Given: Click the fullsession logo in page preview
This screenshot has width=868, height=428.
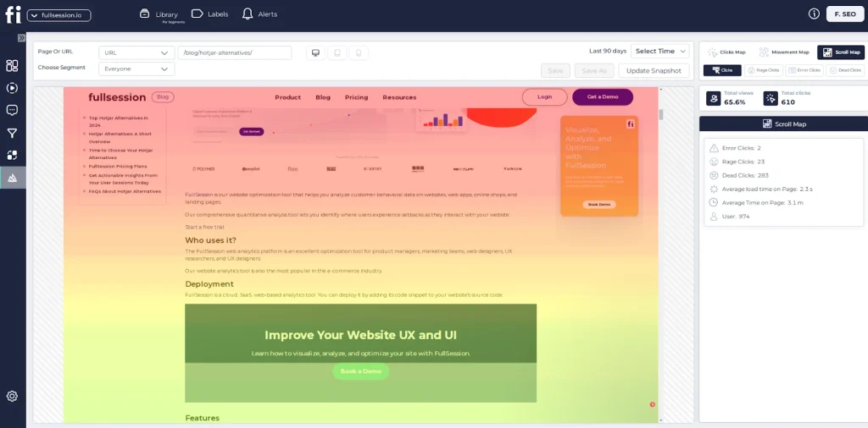Looking at the screenshot, I should click(117, 97).
